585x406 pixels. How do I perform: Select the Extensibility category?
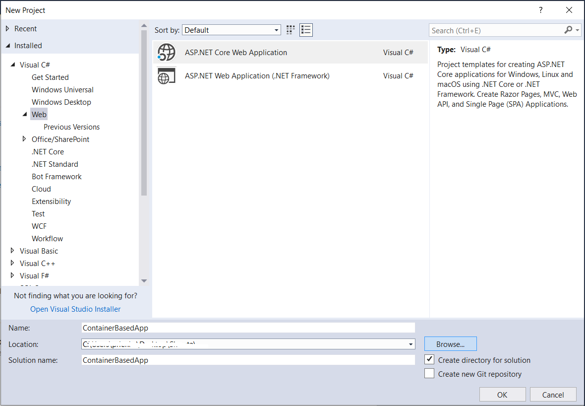pyautogui.click(x=51, y=202)
